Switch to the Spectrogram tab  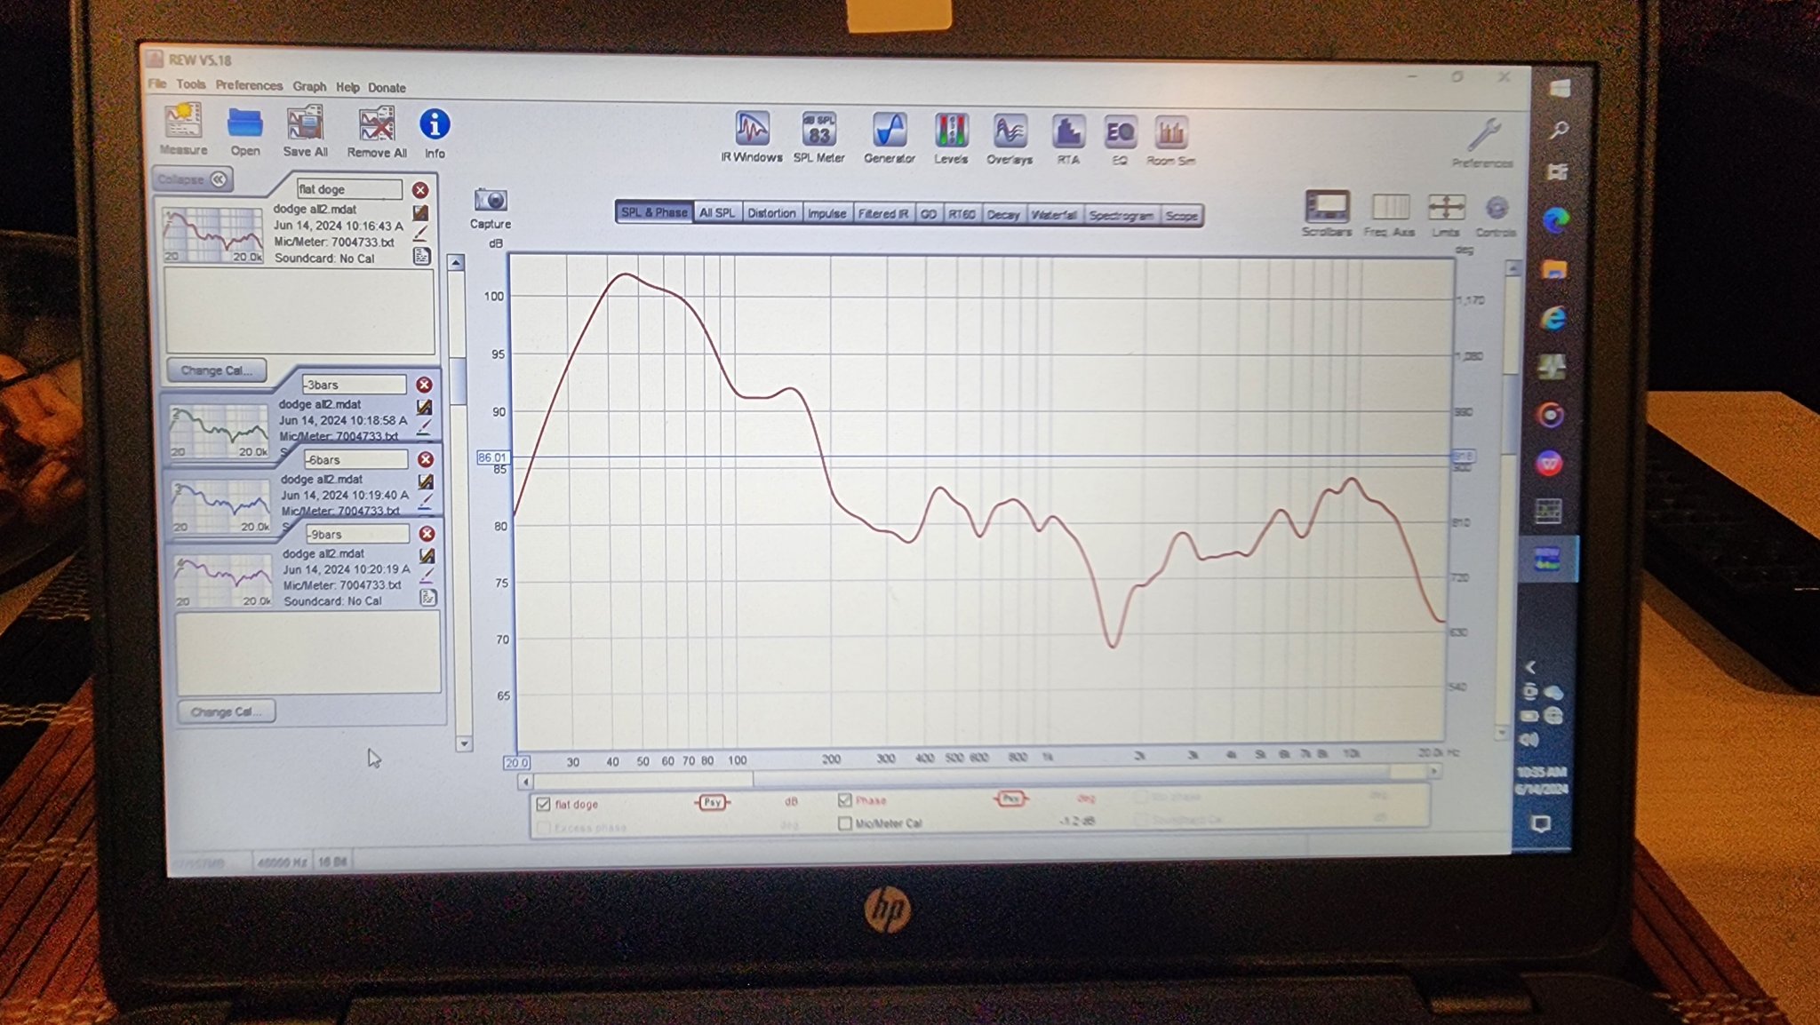[x=1122, y=215]
